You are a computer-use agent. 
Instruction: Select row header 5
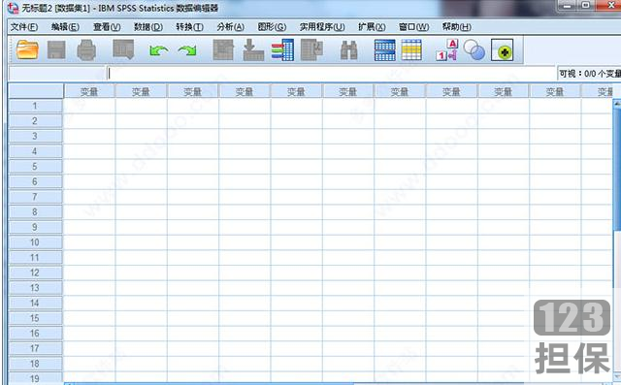tap(35, 167)
